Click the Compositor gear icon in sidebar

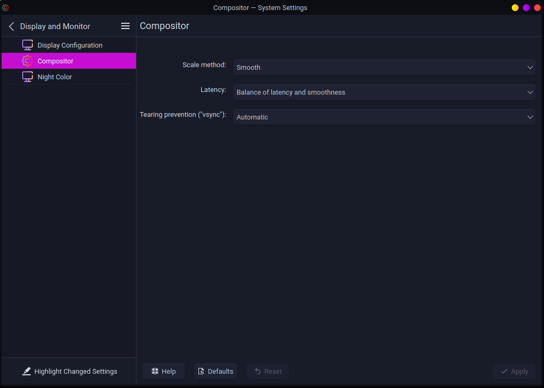point(28,61)
